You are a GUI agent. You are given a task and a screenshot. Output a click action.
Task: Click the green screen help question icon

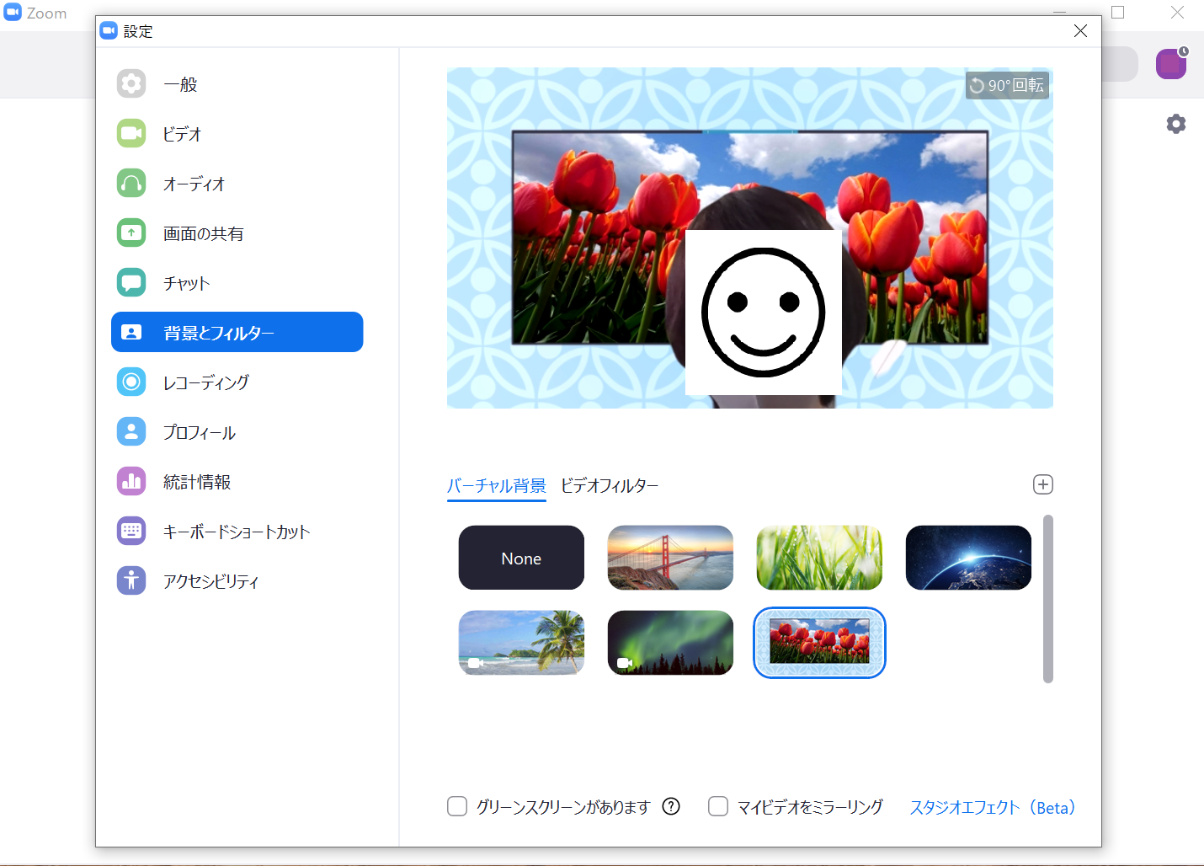point(671,806)
